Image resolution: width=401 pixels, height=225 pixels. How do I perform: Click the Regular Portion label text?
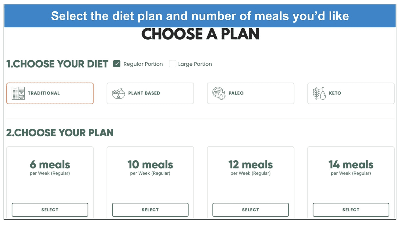[143, 64]
